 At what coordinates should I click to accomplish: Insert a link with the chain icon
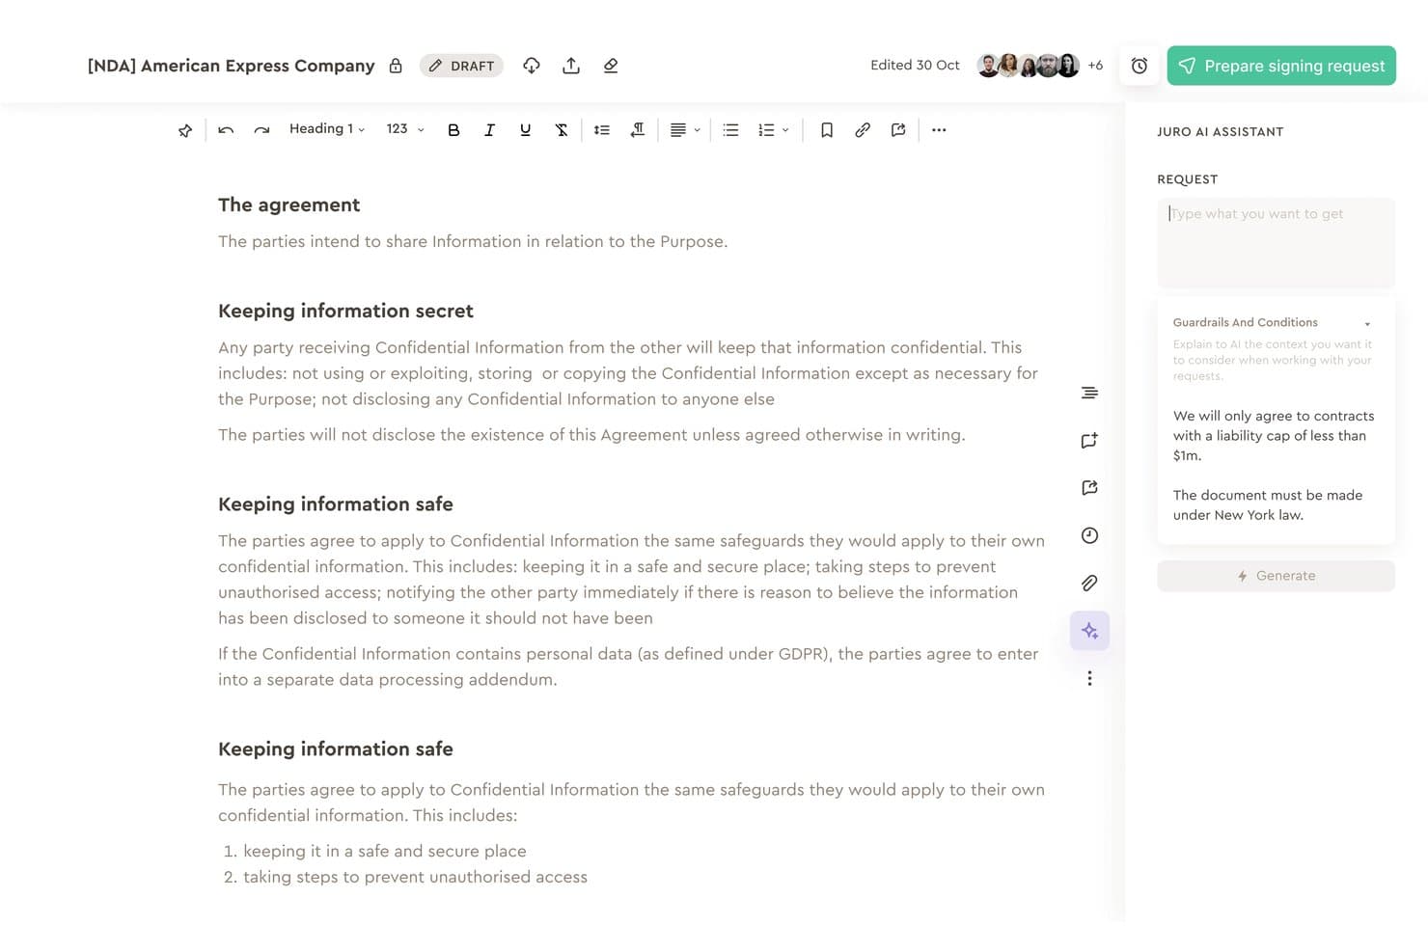863,130
